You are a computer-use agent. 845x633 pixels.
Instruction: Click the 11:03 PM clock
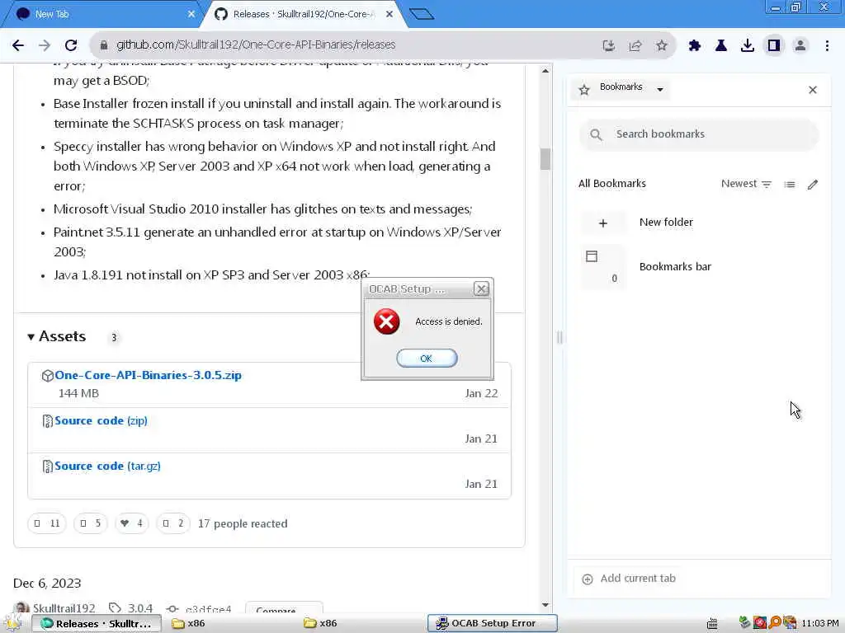point(820,623)
